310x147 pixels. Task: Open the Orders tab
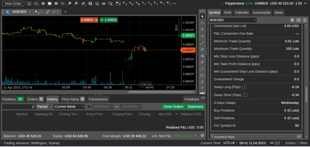point(35,99)
